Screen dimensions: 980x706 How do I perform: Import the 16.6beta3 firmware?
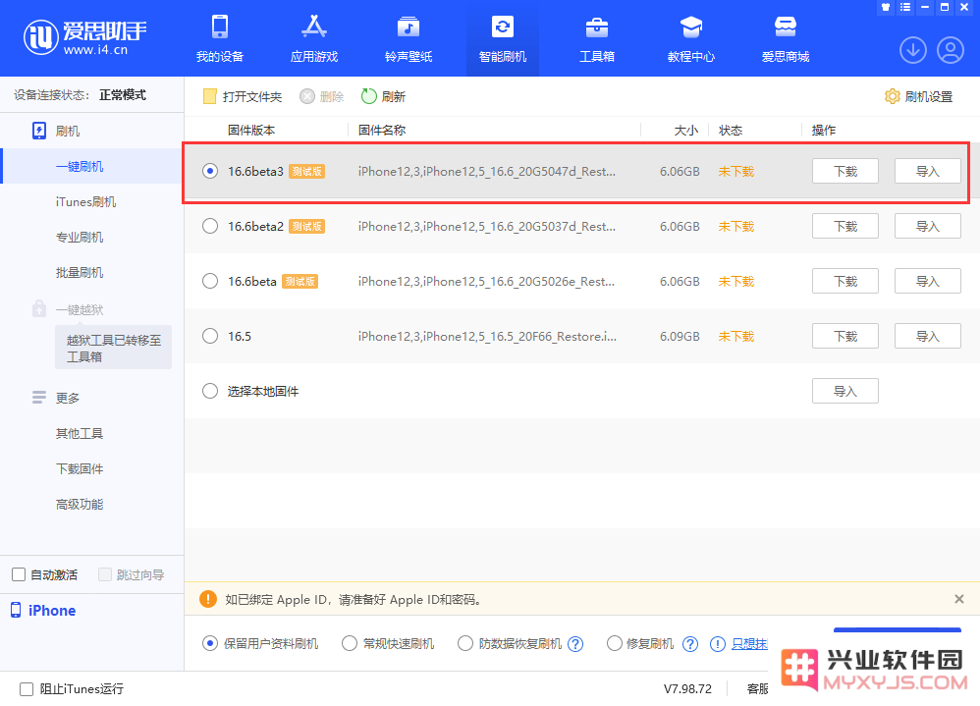[x=928, y=171]
